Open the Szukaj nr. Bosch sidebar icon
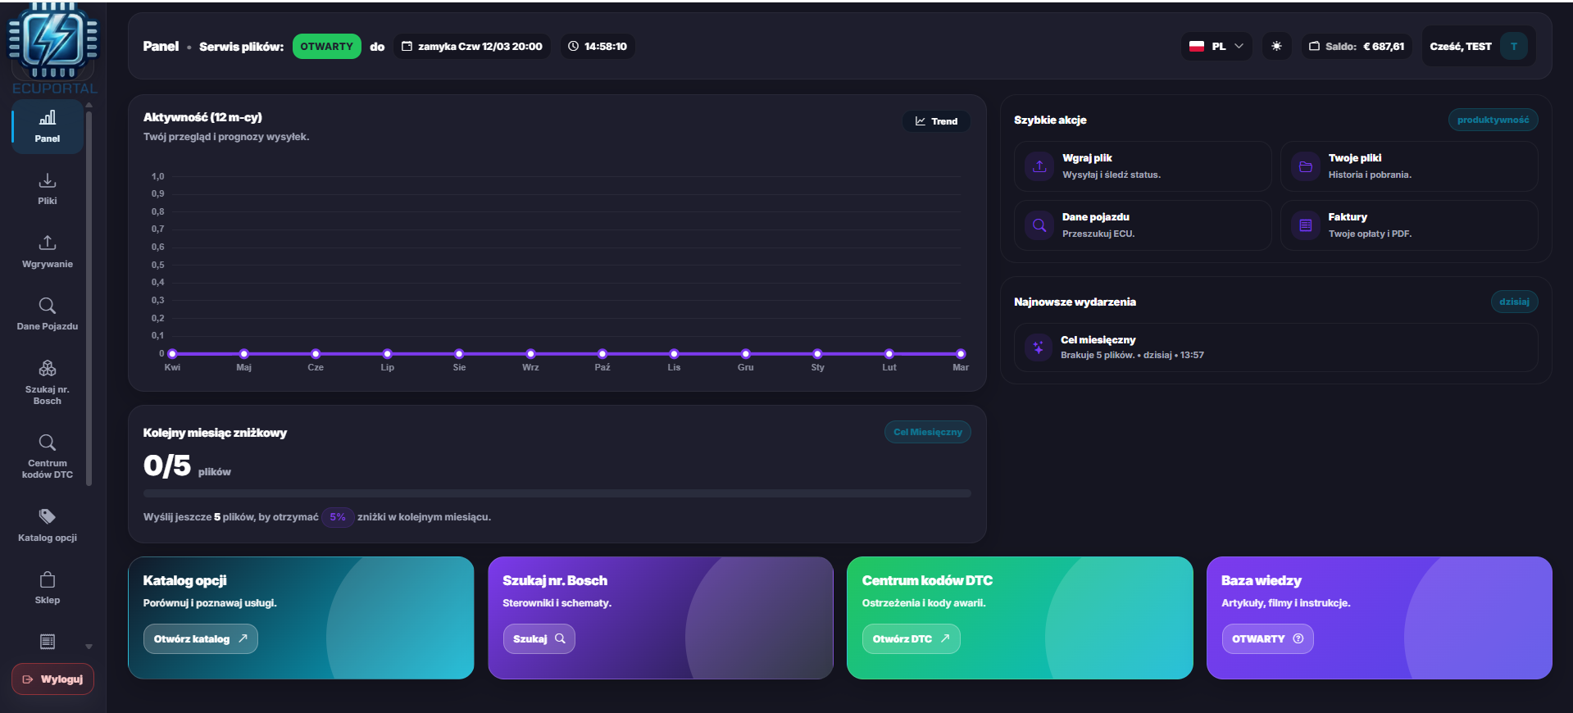 tap(48, 369)
